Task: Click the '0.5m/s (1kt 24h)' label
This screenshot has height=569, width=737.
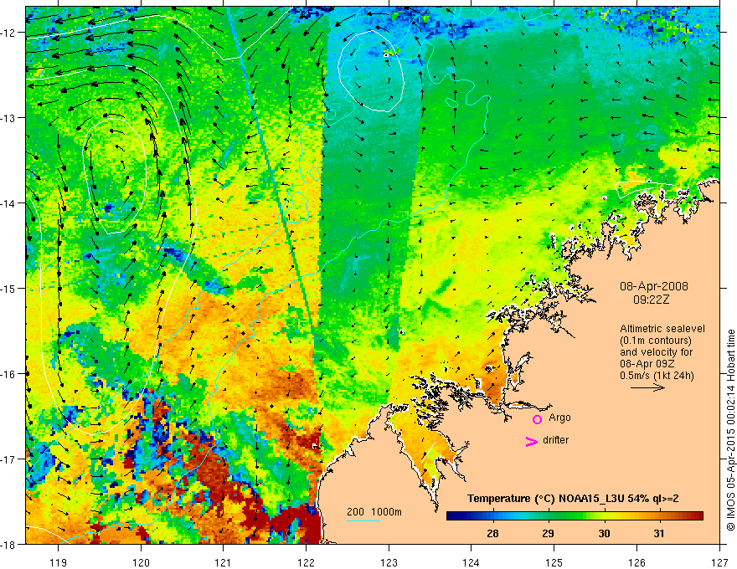Action: 657,376
